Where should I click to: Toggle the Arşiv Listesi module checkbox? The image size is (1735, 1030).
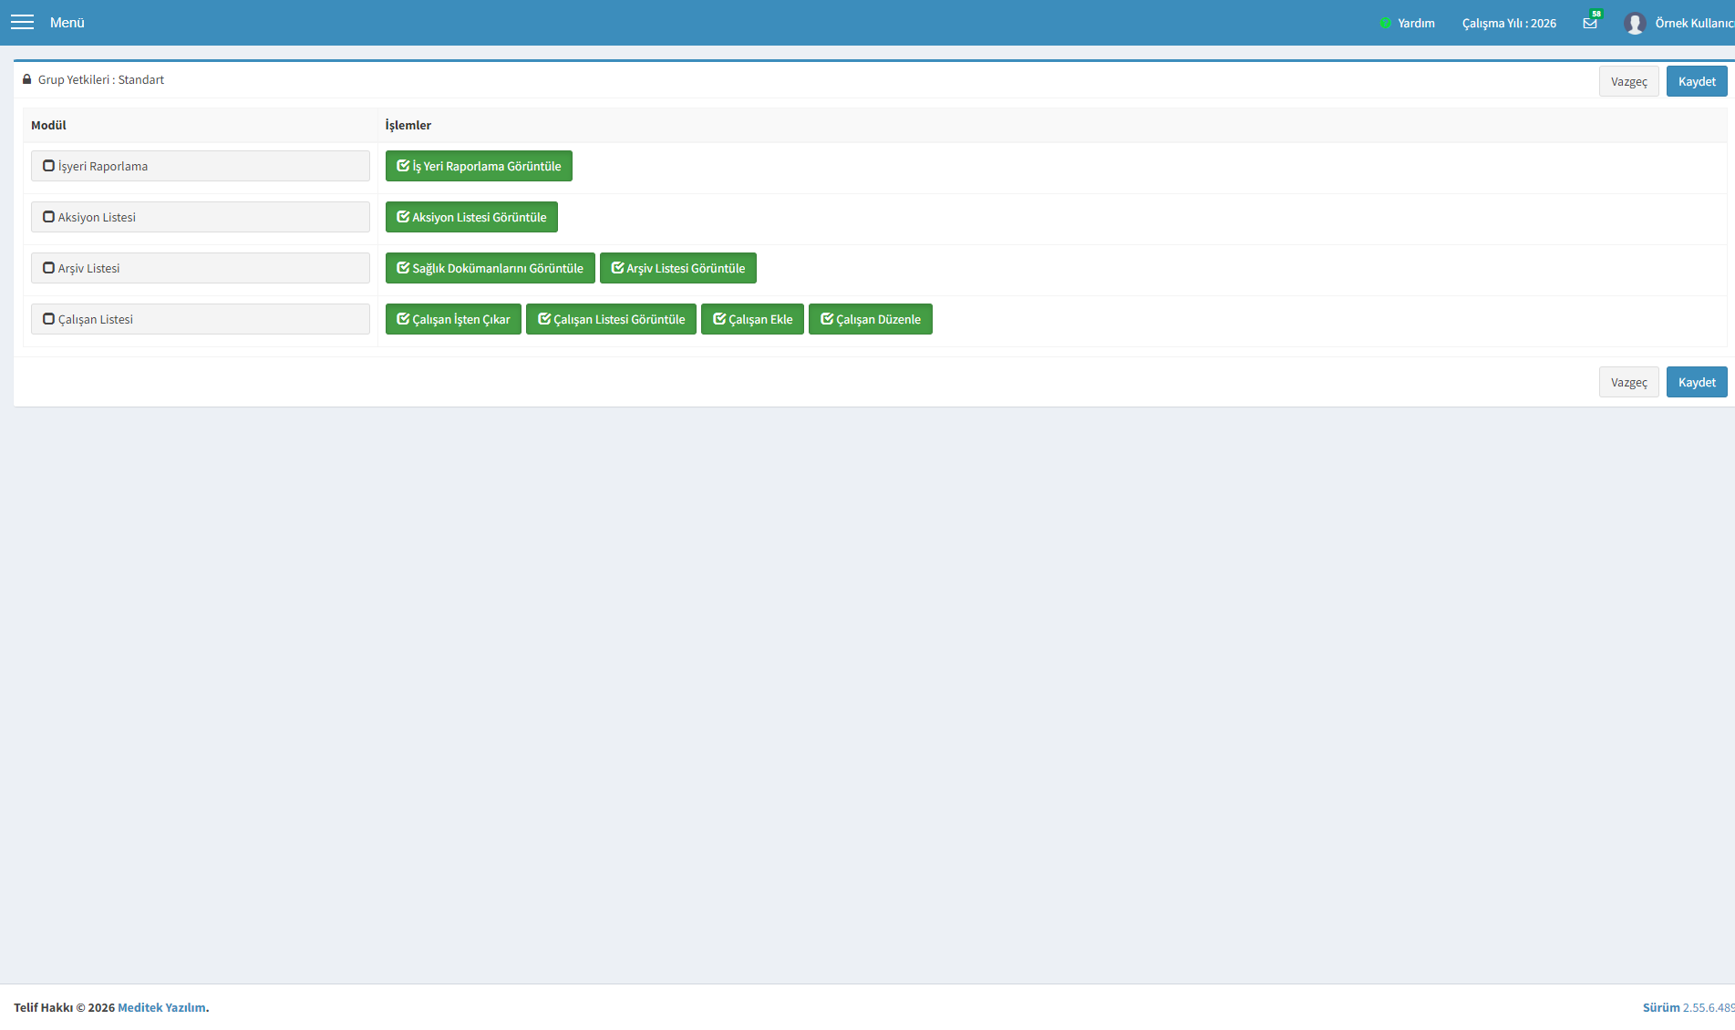pyautogui.click(x=49, y=268)
